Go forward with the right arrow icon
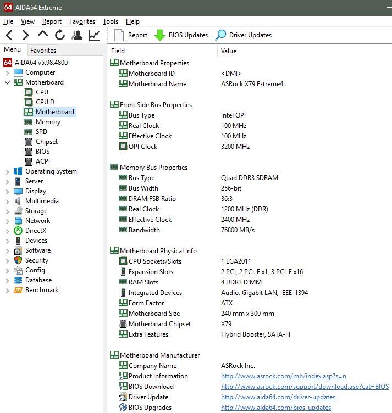 click(x=25, y=35)
